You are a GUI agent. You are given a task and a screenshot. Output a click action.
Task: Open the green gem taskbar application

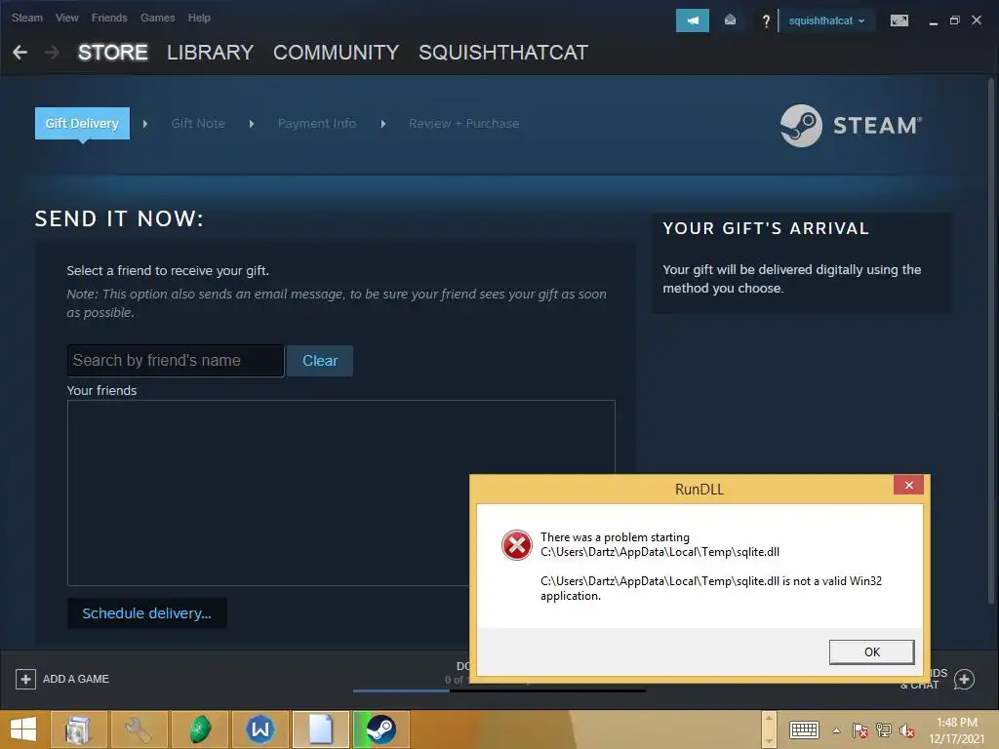199,729
